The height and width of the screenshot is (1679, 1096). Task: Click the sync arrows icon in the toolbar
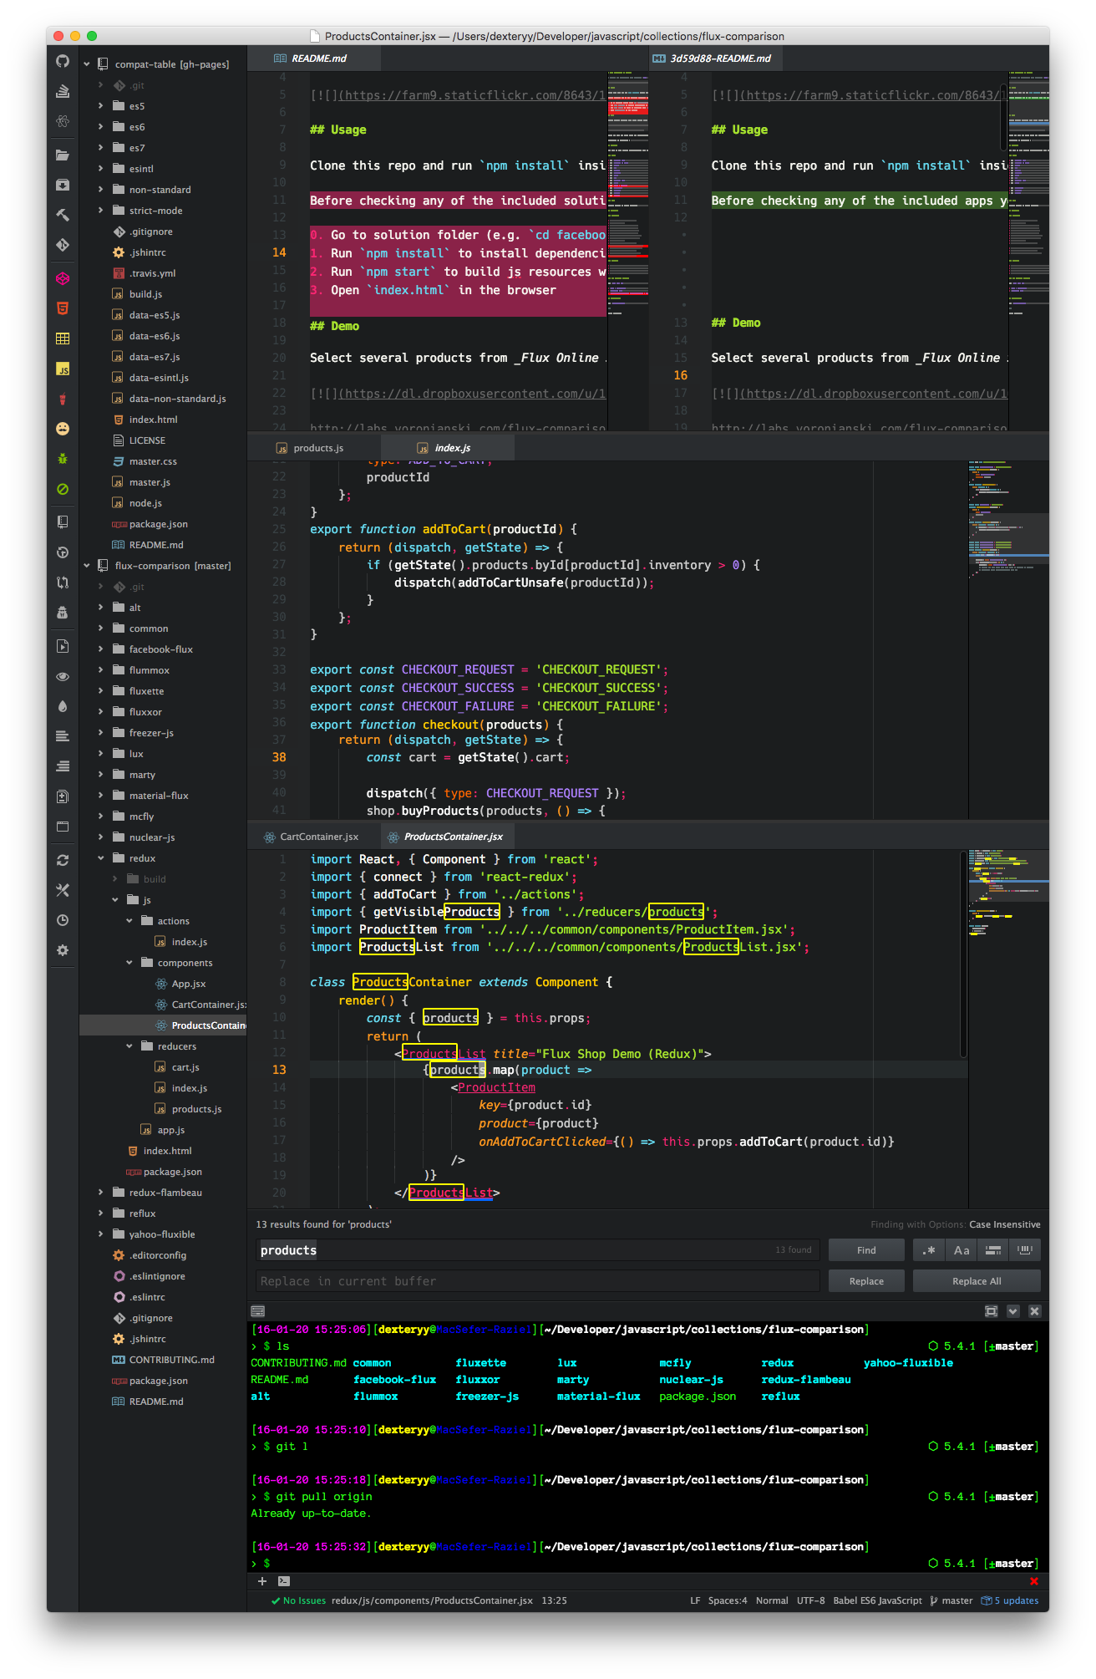click(63, 860)
